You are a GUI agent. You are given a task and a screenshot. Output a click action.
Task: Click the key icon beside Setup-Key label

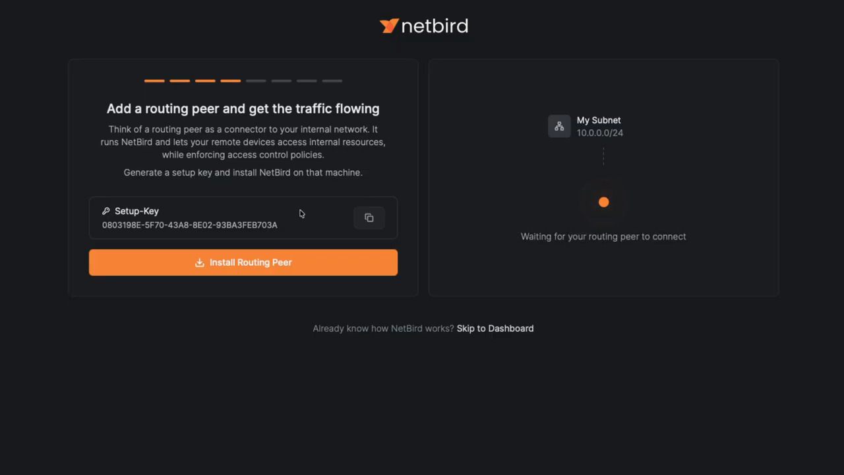[106, 210]
